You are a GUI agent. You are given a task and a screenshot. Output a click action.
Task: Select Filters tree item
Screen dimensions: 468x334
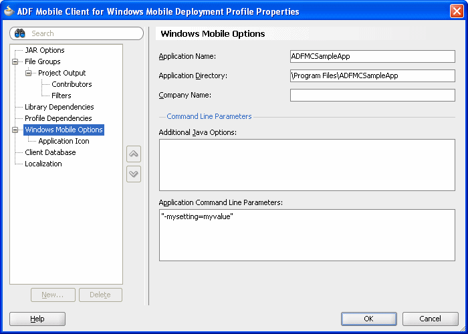(62, 96)
